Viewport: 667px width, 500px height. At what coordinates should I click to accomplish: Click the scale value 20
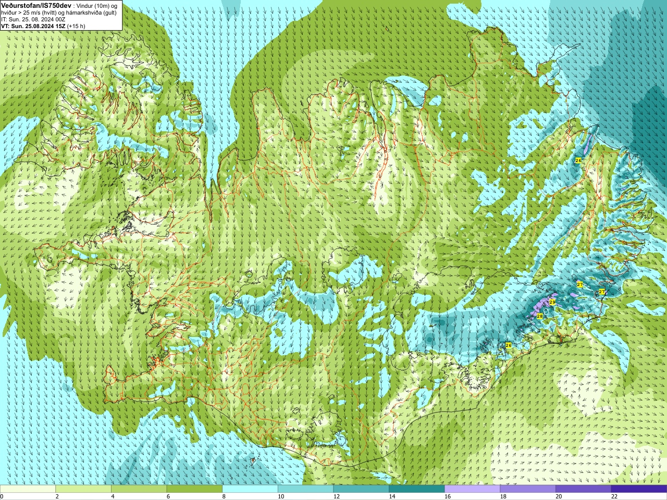click(559, 496)
